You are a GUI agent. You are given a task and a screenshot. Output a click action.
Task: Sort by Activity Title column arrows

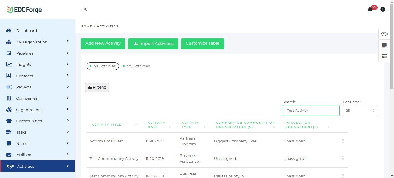point(136,125)
